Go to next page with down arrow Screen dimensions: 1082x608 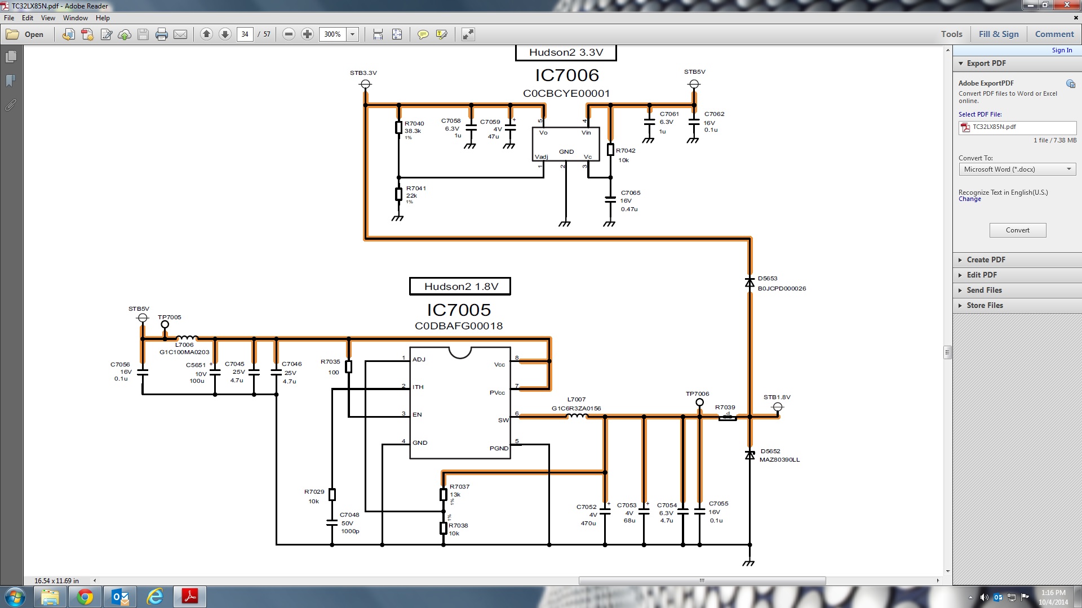225,34
